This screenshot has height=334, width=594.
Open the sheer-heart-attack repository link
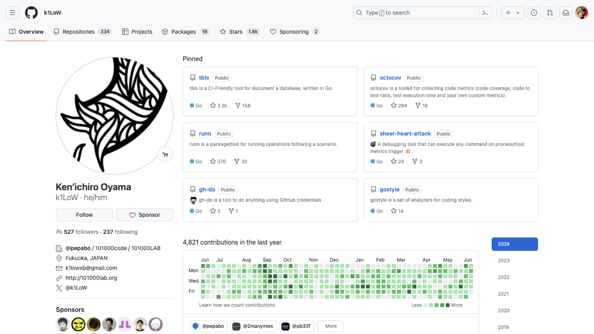pos(405,134)
